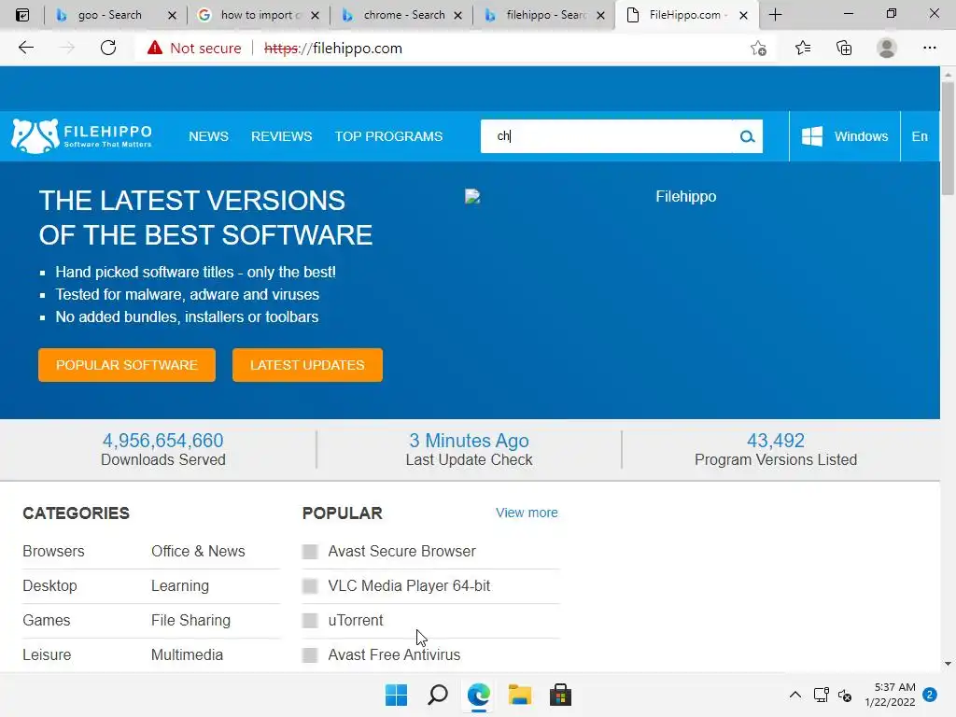Open the NEWS menu item
Screen dimensions: 956x717
point(208,136)
